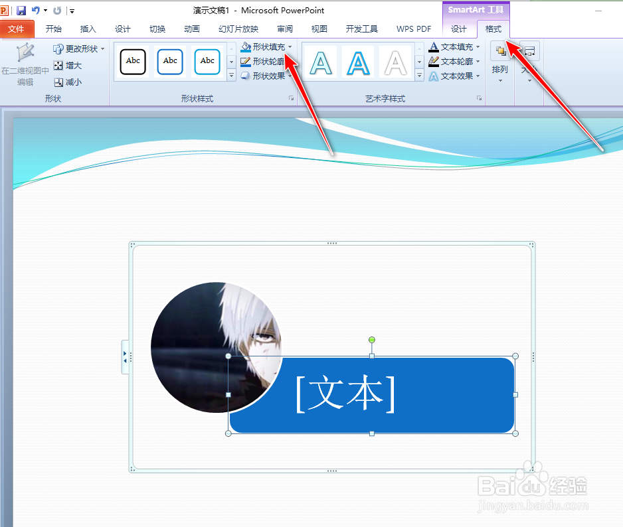Click the PowerPoint application icon
The height and width of the screenshot is (527, 623).
pyautogui.click(x=4, y=11)
